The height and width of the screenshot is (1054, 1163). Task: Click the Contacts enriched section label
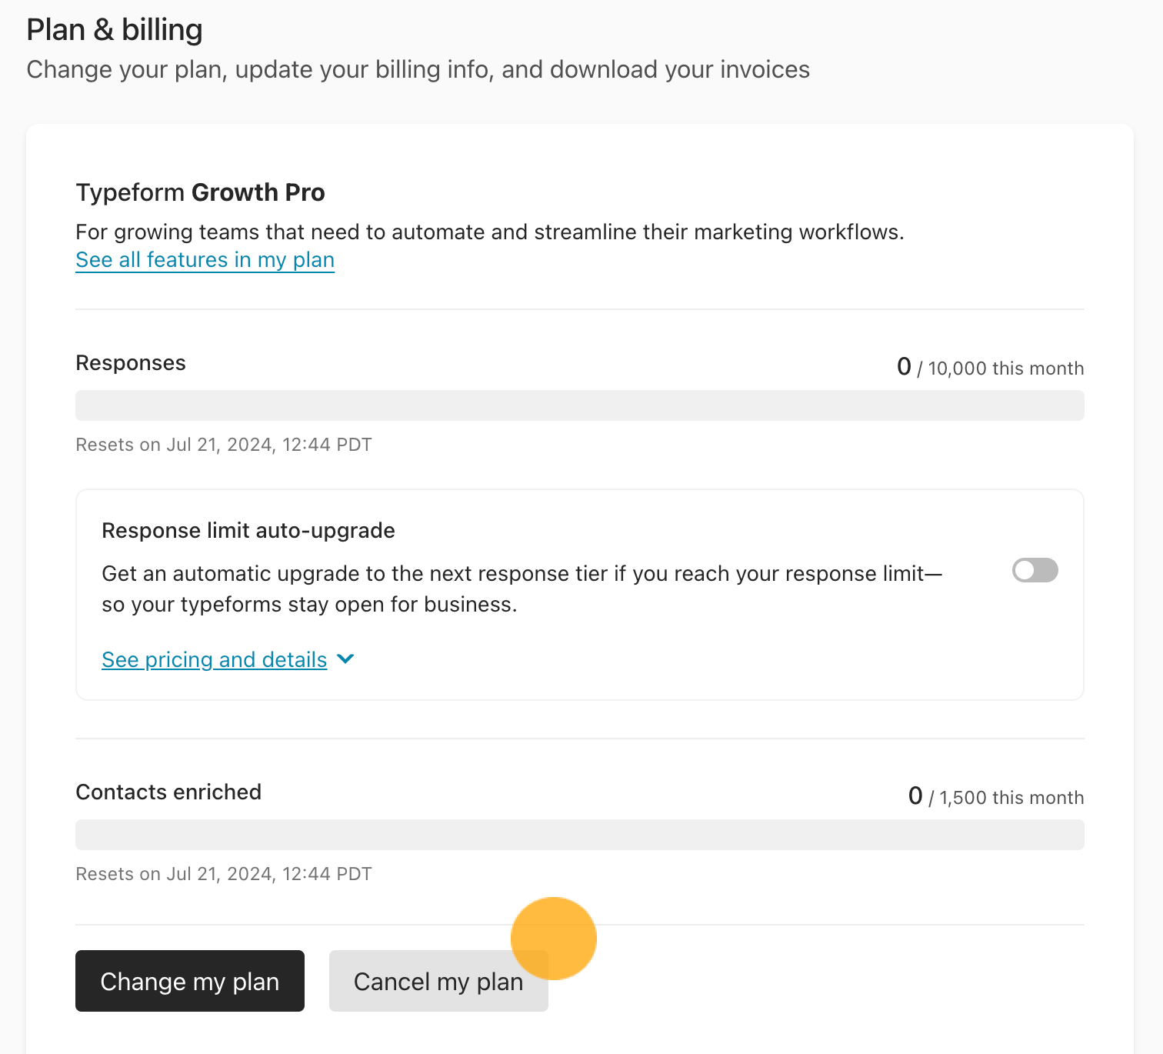tap(168, 792)
